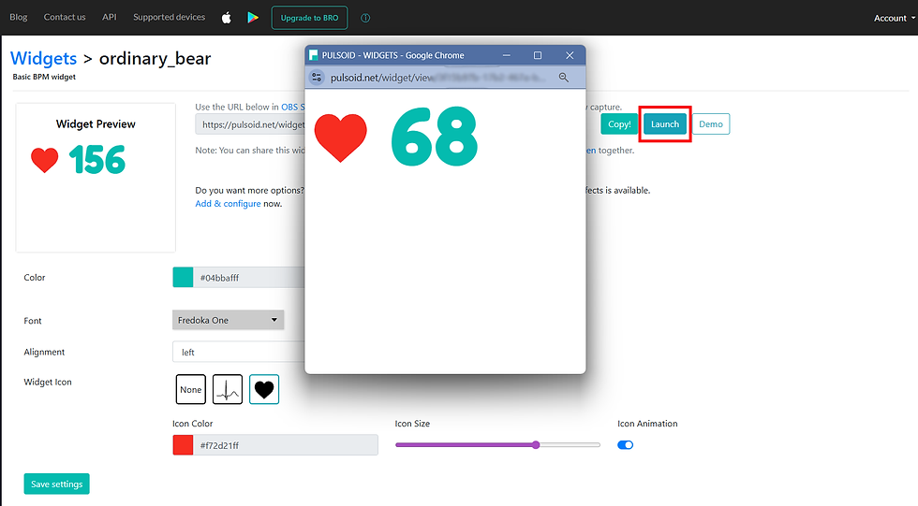The height and width of the screenshot is (506, 918).
Task: Click the info circle icon beside Upgrade
Action: [365, 18]
